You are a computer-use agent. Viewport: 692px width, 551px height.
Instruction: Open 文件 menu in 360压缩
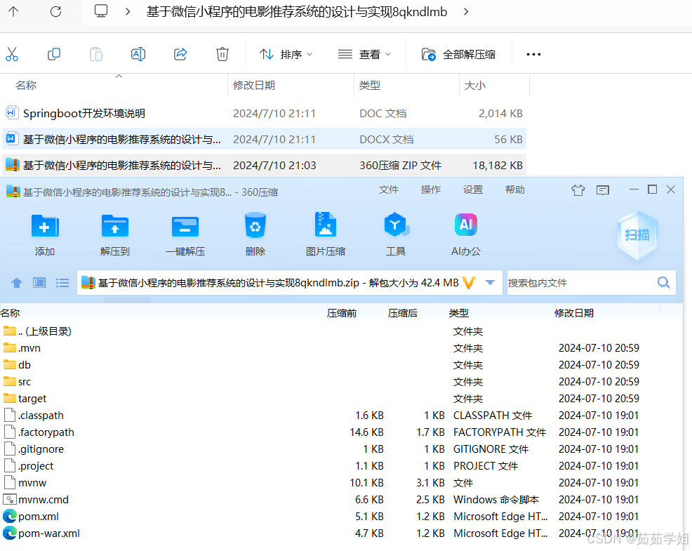pyautogui.click(x=388, y=190)
